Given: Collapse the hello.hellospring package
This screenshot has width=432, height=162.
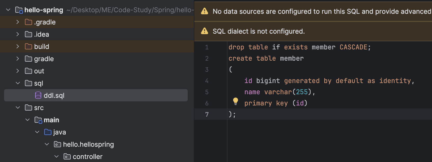Looking at the screenshot, I should click(x=47, y=144).
